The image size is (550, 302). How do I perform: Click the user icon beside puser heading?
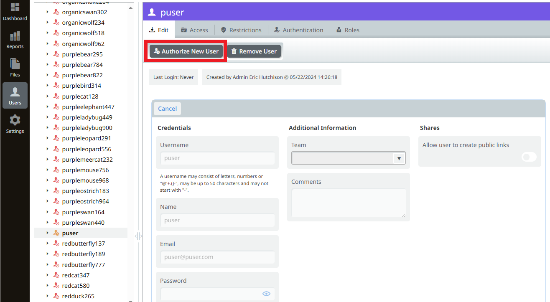151,12
